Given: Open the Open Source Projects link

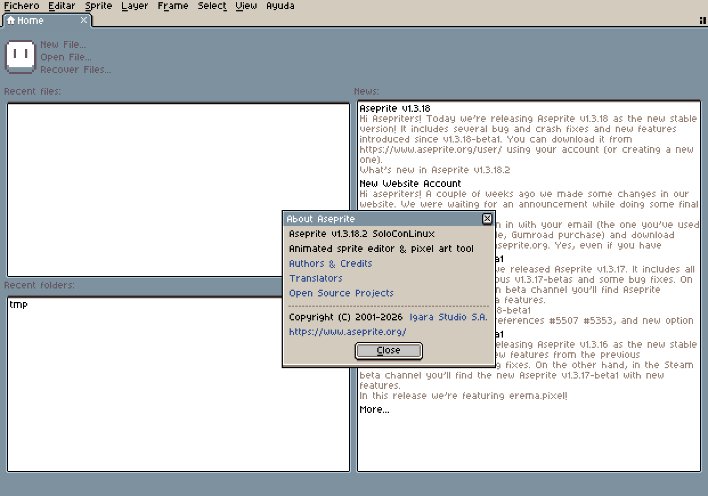Looking at the screenshot, I should [341, 293].
